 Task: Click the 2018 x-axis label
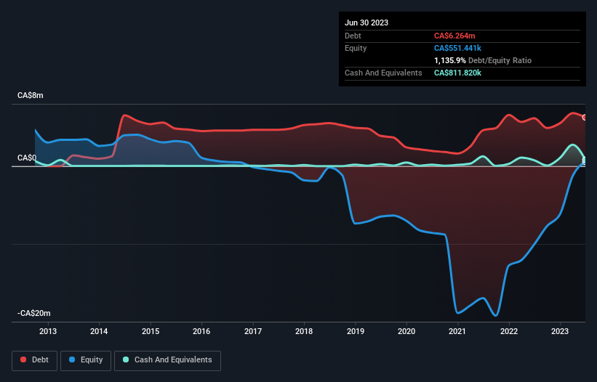pos(304,331)
